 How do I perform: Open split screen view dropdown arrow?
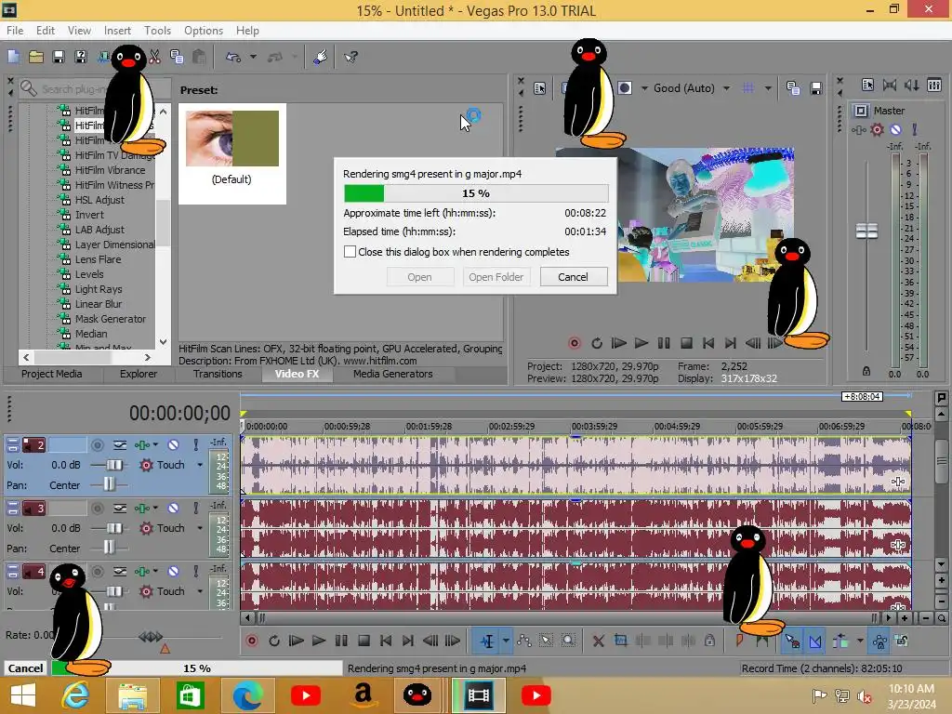(644, 88)
